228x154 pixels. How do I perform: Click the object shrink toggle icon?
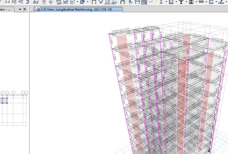[x=58, y=2]
